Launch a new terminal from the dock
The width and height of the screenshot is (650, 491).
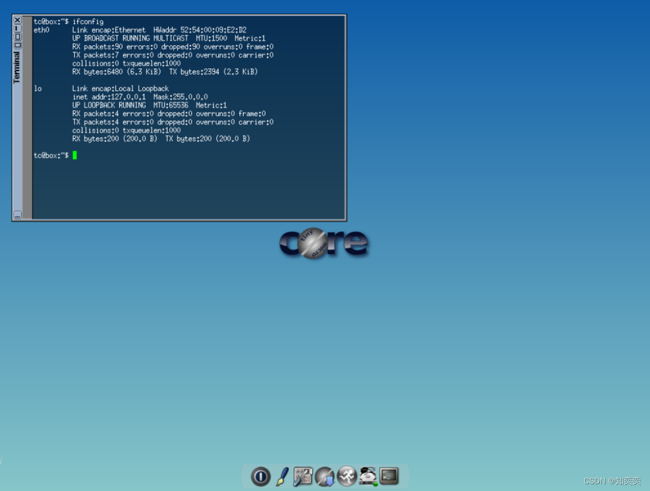pos(388,477)
